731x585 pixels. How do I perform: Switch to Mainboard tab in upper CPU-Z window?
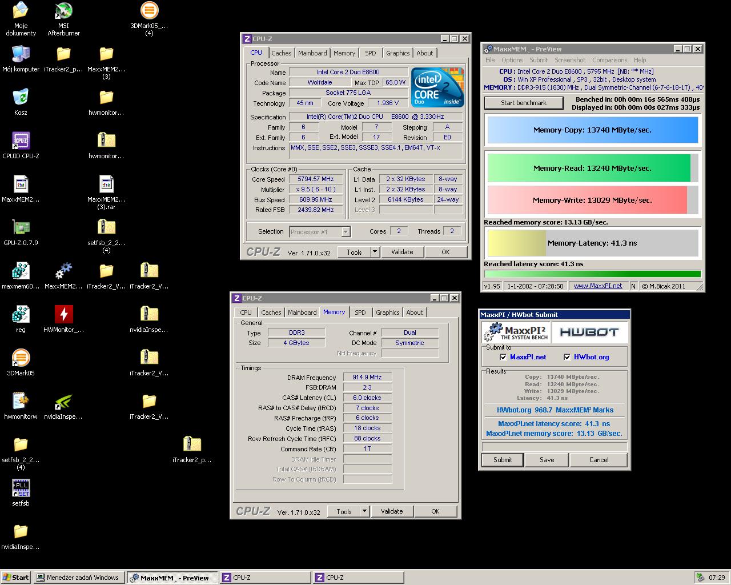[312, 53]
